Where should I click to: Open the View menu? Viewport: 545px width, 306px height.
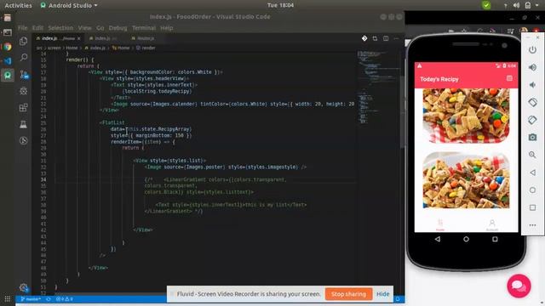click(84, 28)
